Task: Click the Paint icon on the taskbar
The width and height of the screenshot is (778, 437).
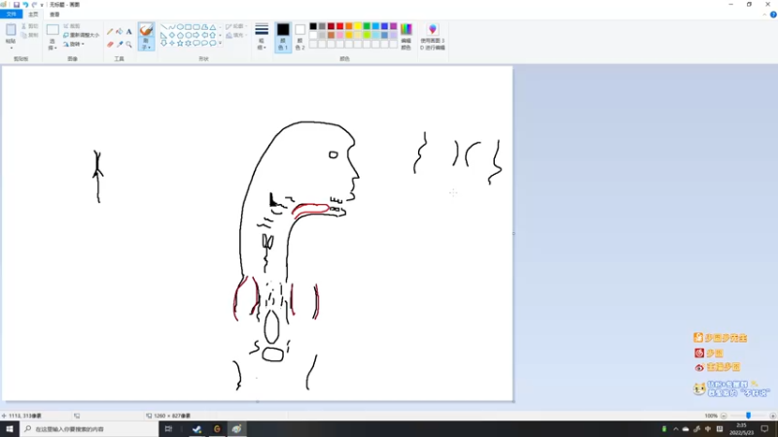Action: click(x=236, y=429)
